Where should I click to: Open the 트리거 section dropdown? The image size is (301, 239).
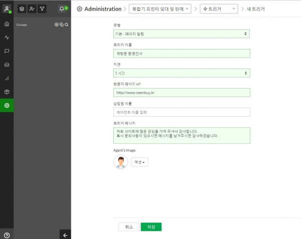(219, 9)
